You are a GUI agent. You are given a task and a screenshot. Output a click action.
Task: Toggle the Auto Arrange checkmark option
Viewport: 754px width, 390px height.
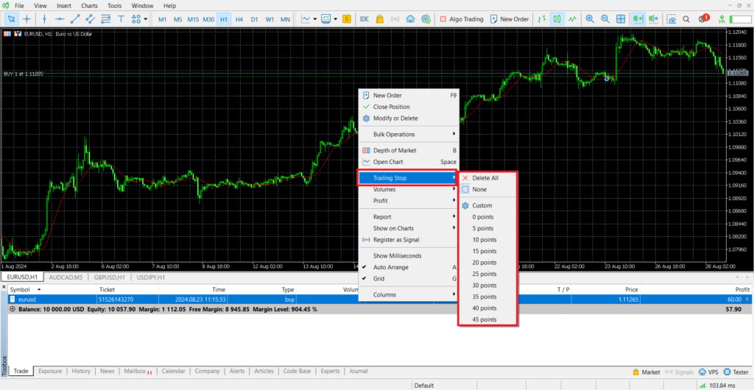tap(409, 267)
